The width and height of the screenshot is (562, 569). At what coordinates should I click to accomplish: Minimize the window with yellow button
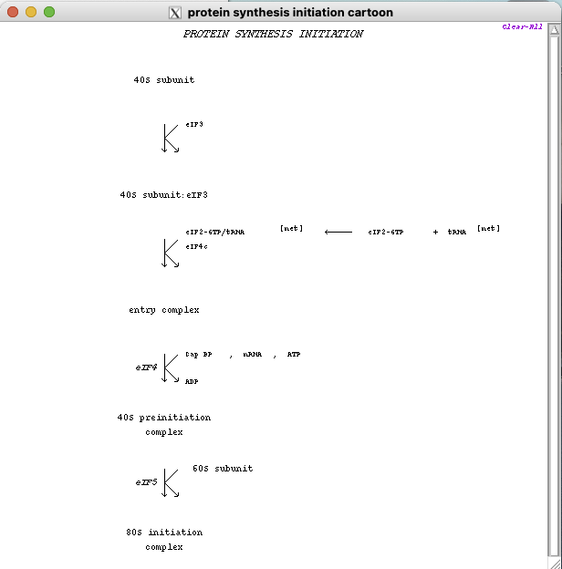(31, 13)
